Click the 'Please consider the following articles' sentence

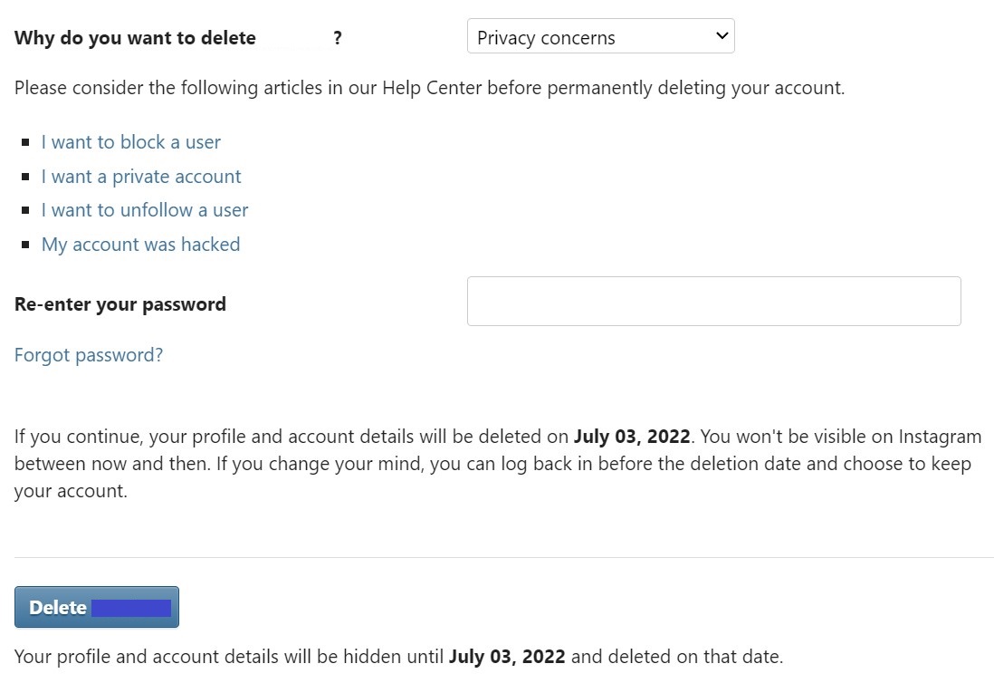(429, 89)
